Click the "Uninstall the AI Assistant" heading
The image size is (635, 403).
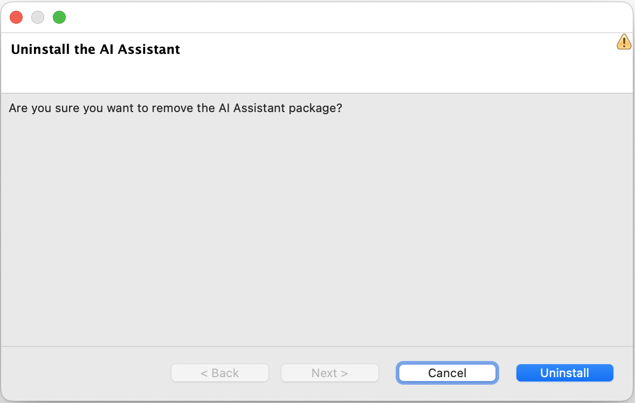[x=95, y=50]
